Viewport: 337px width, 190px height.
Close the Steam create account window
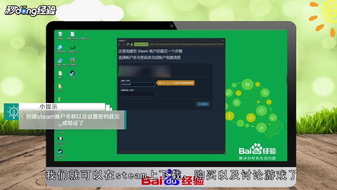tap(223, 40)
